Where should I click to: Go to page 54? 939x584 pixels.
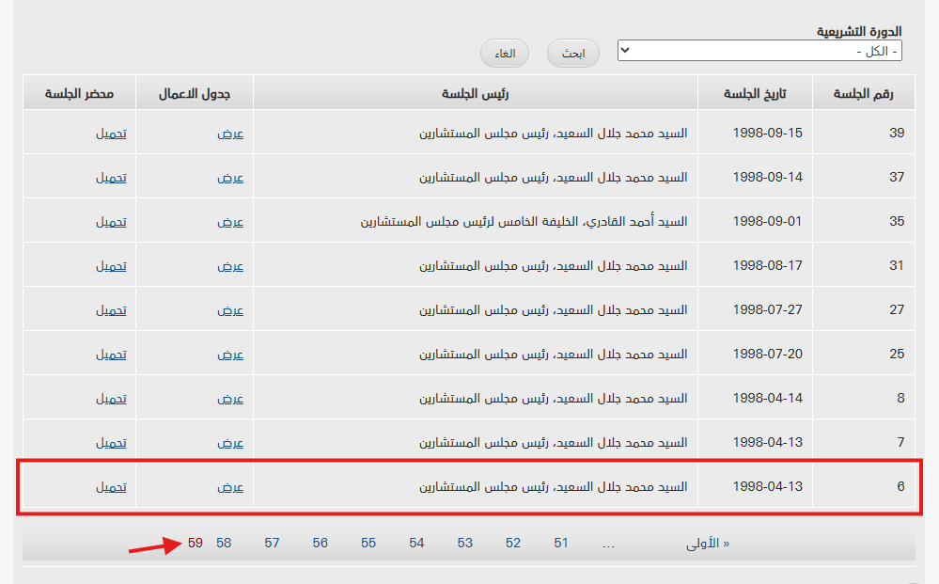click(x=416, y=544)
